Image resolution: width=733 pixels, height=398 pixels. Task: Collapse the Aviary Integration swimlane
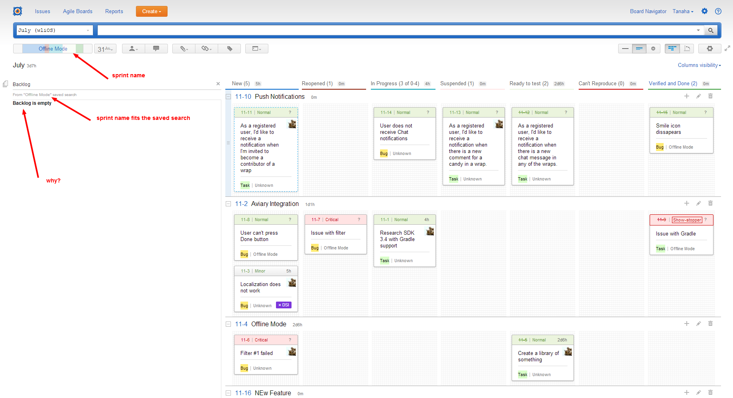coord(228,204)
